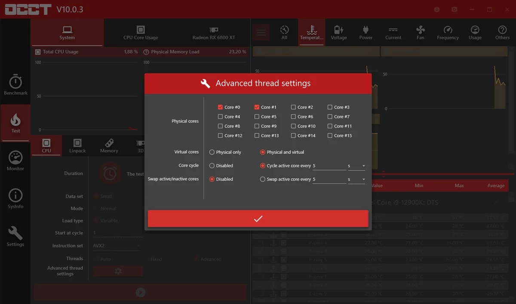Start the test with play button

pos(141,292)
